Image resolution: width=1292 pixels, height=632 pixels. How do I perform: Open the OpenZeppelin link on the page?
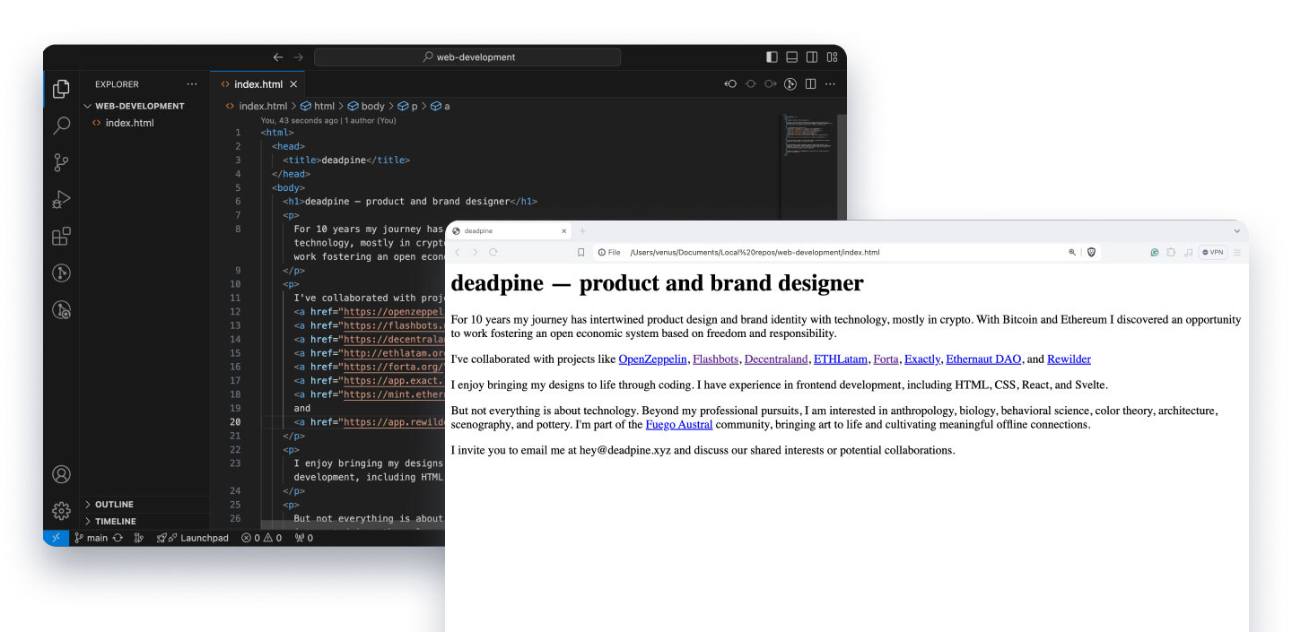pos(652,359)
